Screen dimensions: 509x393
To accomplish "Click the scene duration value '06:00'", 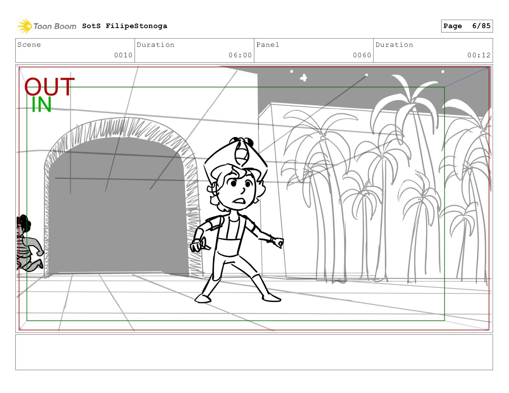I will click(x=240, y=55).
